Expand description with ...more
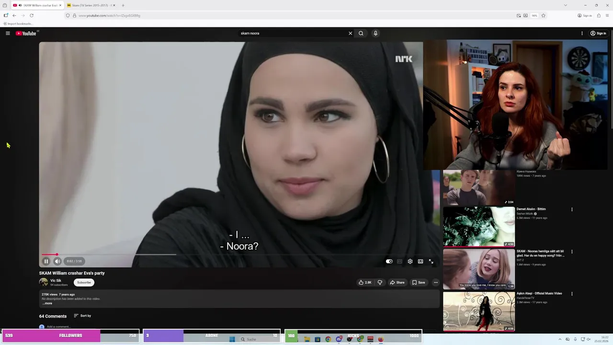The width and height of the screenshot is (613, 345). 47,303
